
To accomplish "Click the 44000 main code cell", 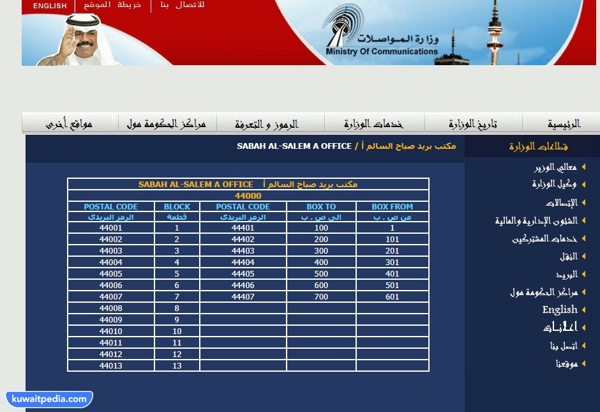I will click(248, 195).
